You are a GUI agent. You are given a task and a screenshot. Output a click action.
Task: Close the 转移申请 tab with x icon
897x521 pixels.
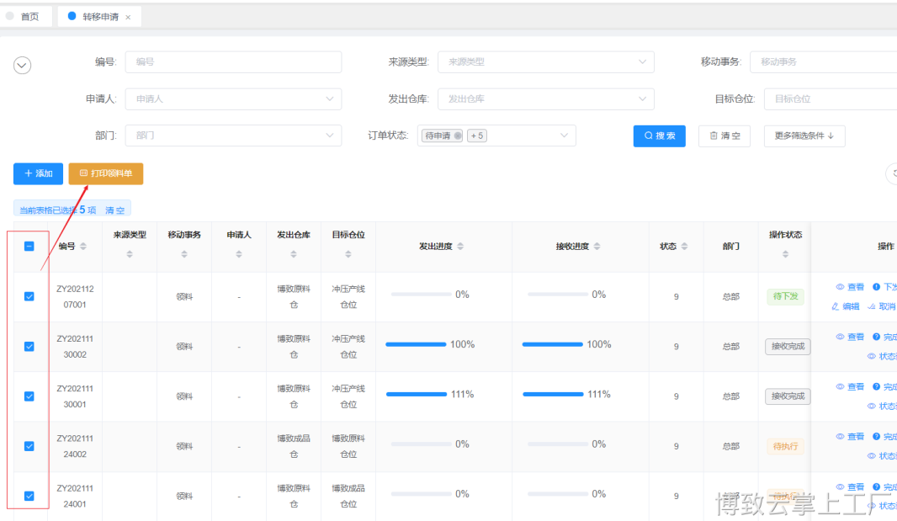128,17
